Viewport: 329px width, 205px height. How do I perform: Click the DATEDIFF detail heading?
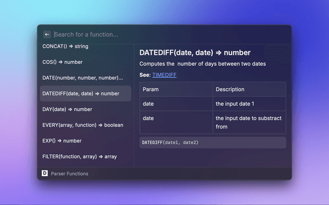[x=195, y=53]
